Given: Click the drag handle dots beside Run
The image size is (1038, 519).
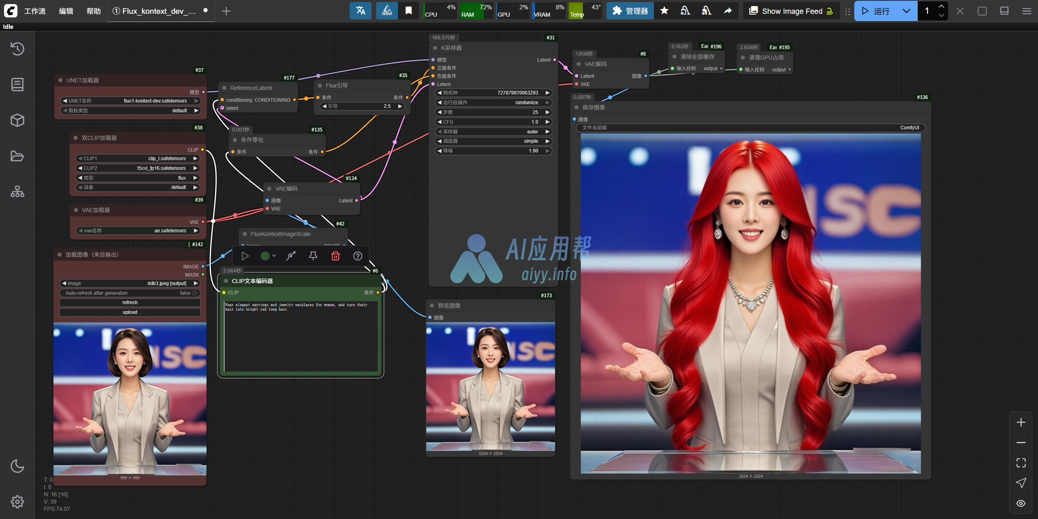Looking at the screenshot, I should click(847, 11).
